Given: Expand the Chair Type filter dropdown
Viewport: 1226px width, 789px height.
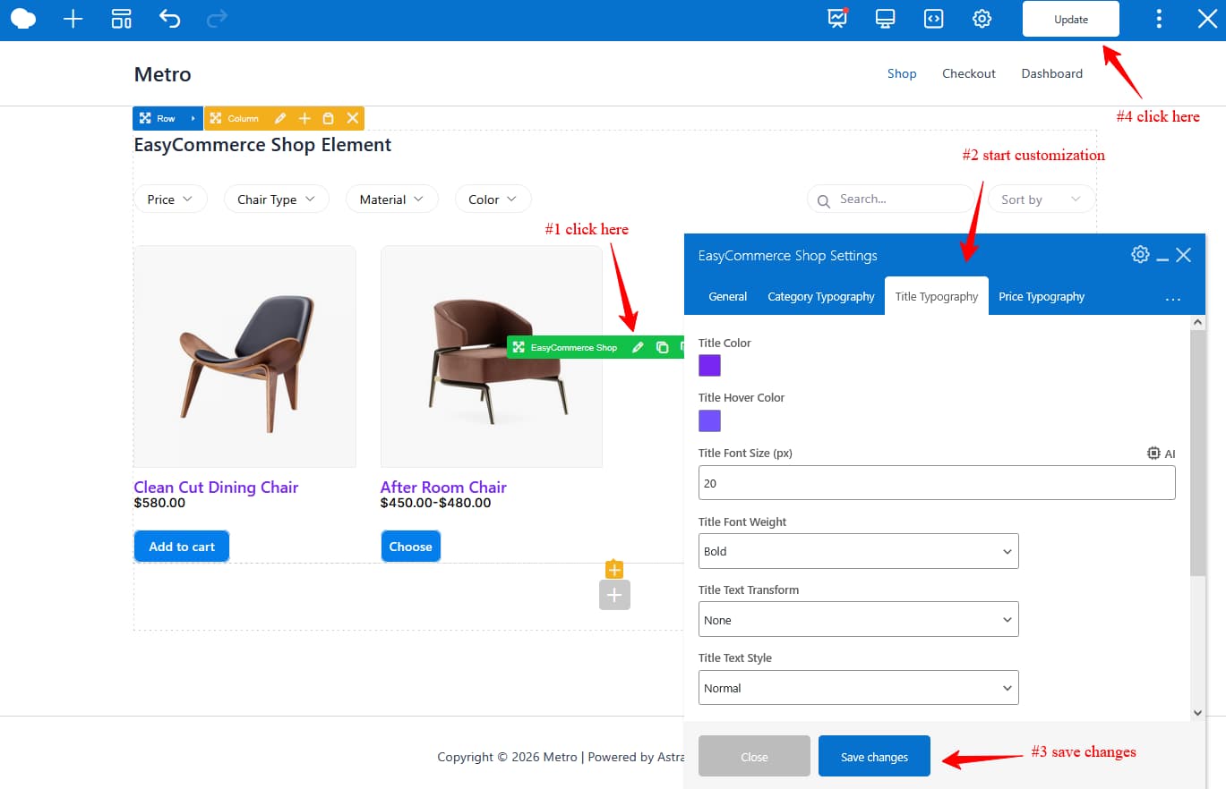Looking at the screenshot, I should (276, 199).
